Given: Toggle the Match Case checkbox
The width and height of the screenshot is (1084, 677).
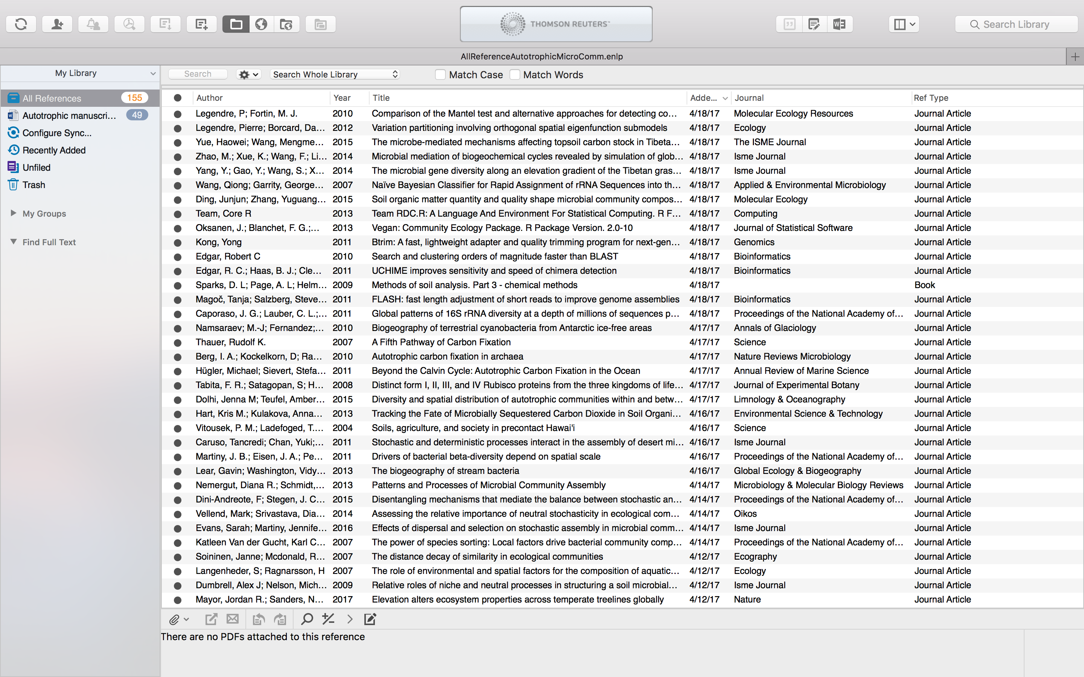Looking at the screenshot, I should 439,75.
